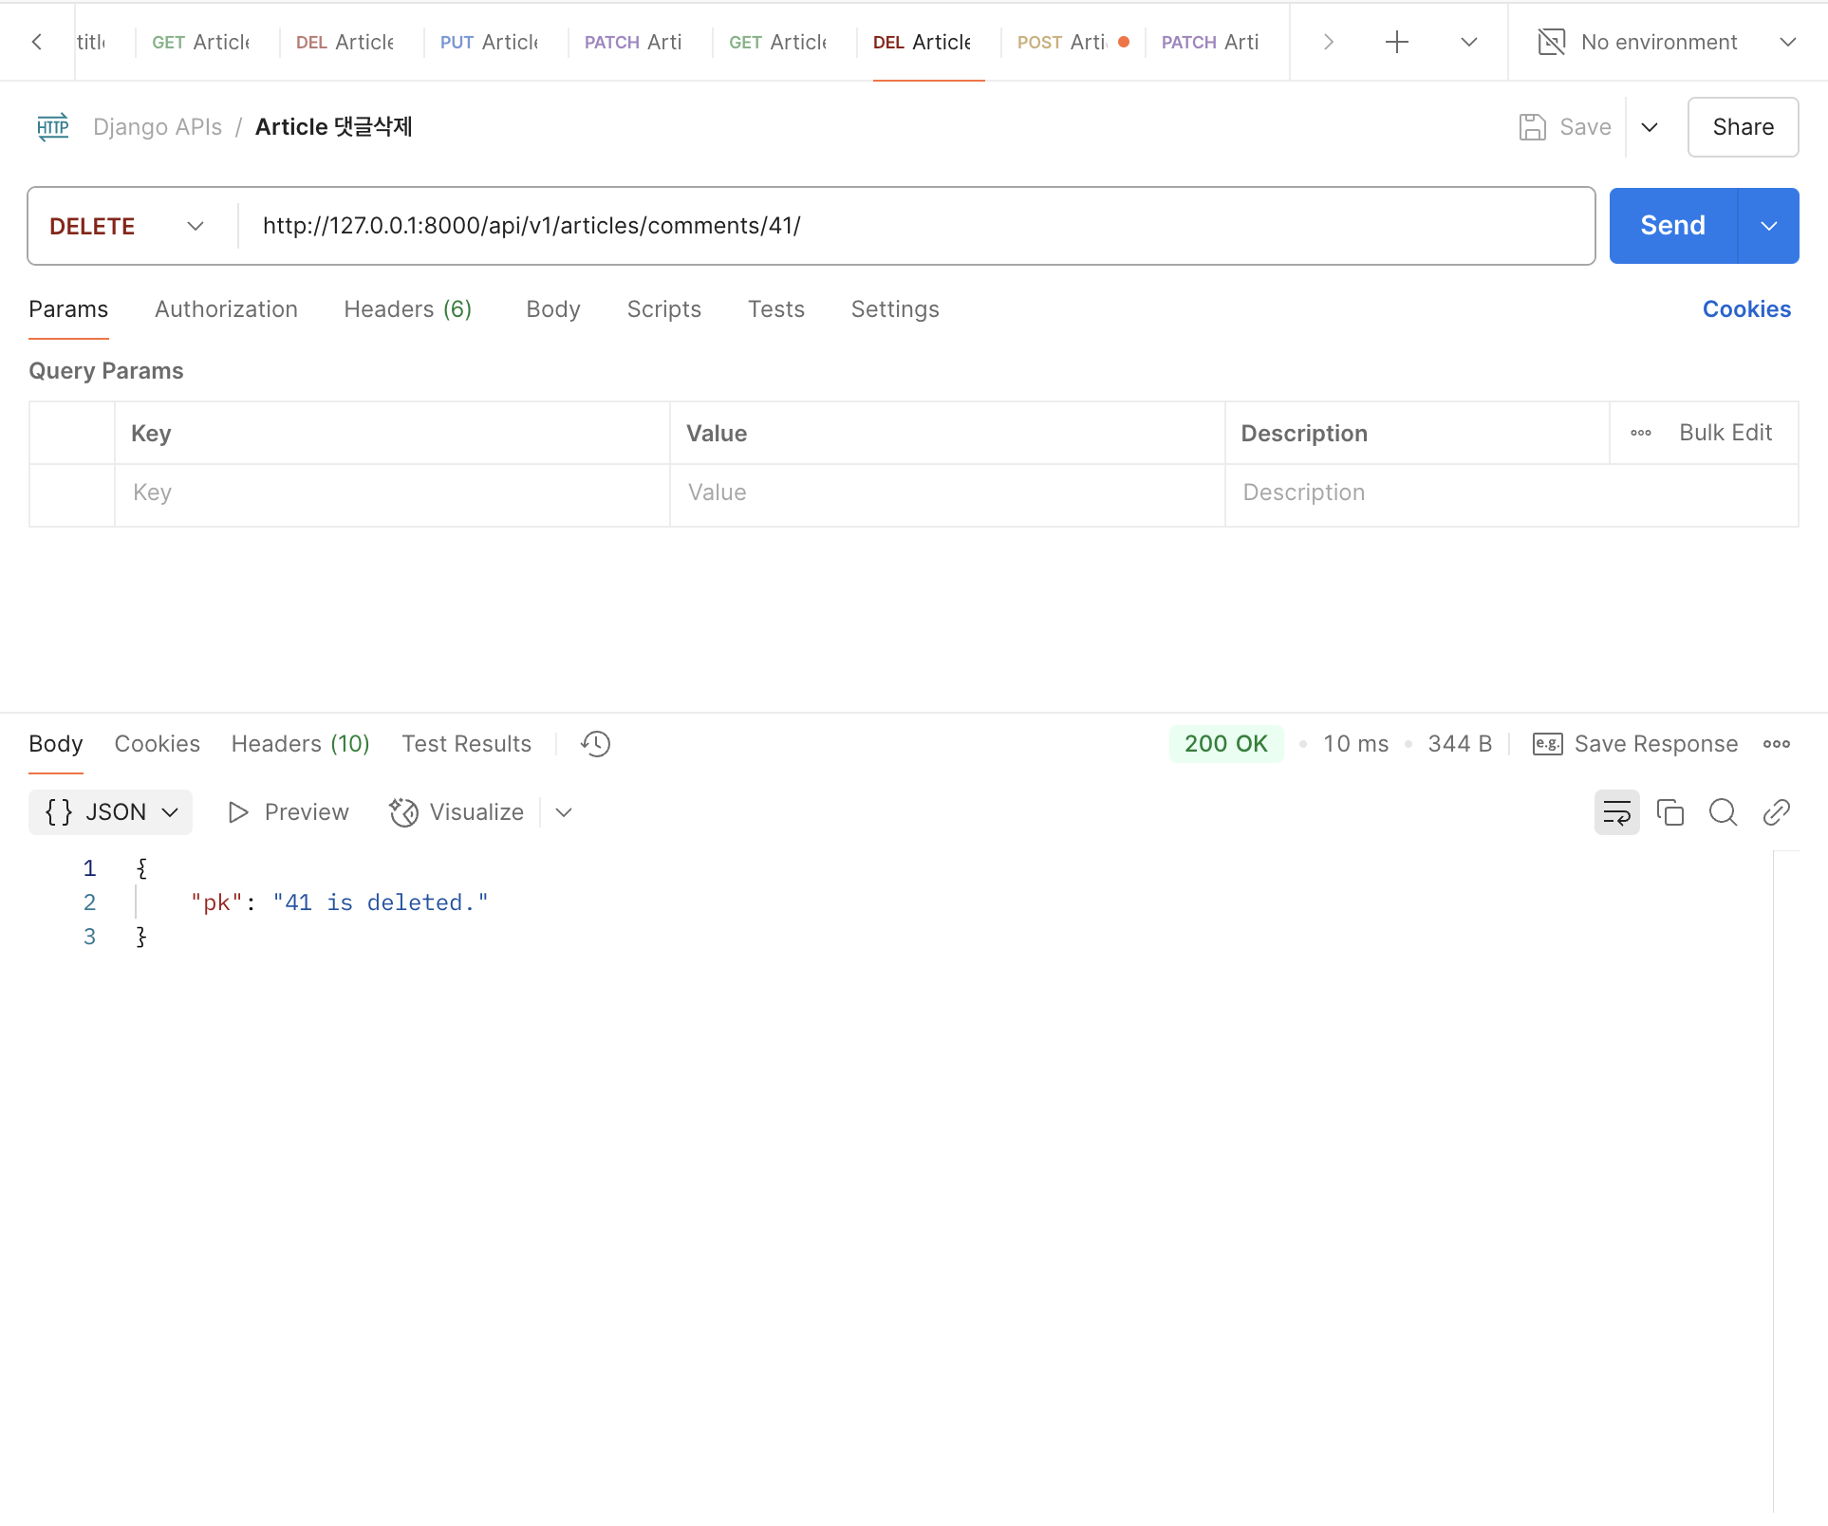The height and width of the screenshot is (1526, 1828).
Task: Click the empty Key input cell
Action: 392,493
